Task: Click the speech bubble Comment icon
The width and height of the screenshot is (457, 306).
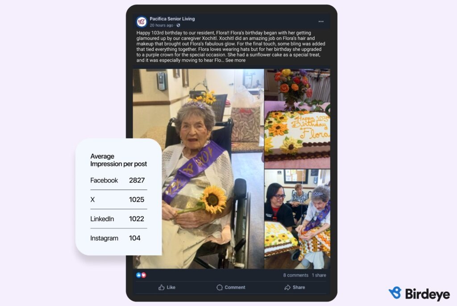Action: coord(220,287)
